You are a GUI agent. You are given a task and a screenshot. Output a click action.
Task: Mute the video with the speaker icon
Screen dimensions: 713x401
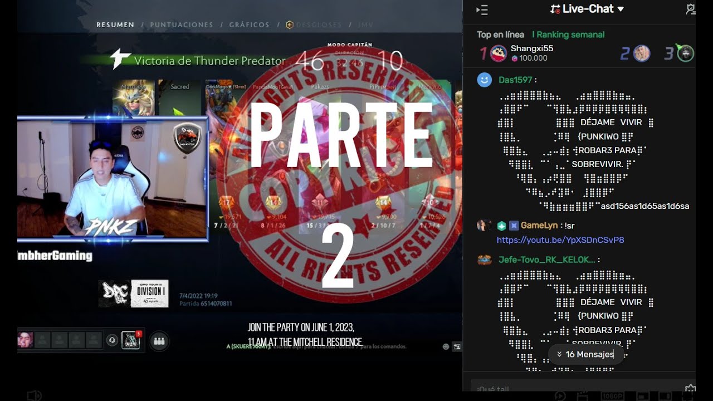(x=35, y=395)
